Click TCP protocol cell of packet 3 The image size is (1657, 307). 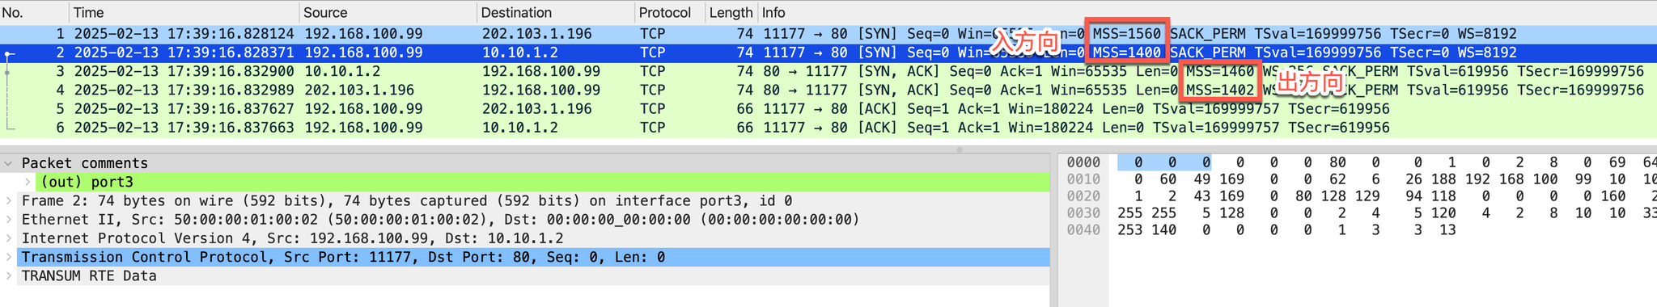652,71
